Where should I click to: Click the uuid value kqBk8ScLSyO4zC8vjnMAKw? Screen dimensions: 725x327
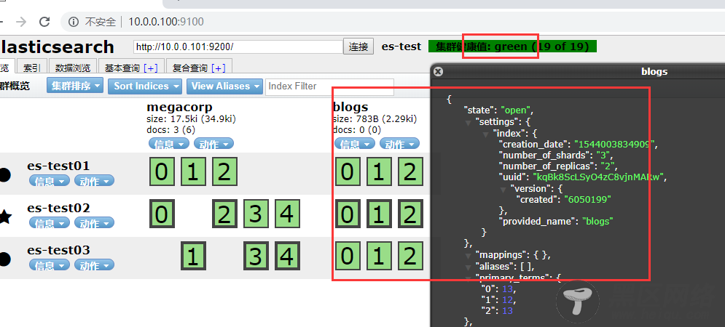click(x=598, y=177)
